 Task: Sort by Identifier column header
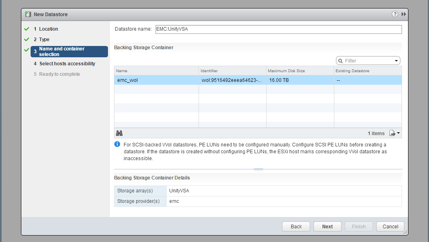click(232, 71)
